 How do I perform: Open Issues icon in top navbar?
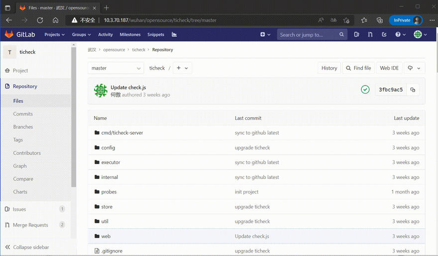356,35
